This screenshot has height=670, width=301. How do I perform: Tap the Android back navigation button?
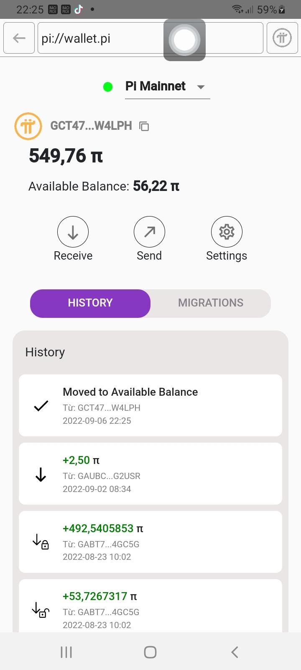click(235, 652)
